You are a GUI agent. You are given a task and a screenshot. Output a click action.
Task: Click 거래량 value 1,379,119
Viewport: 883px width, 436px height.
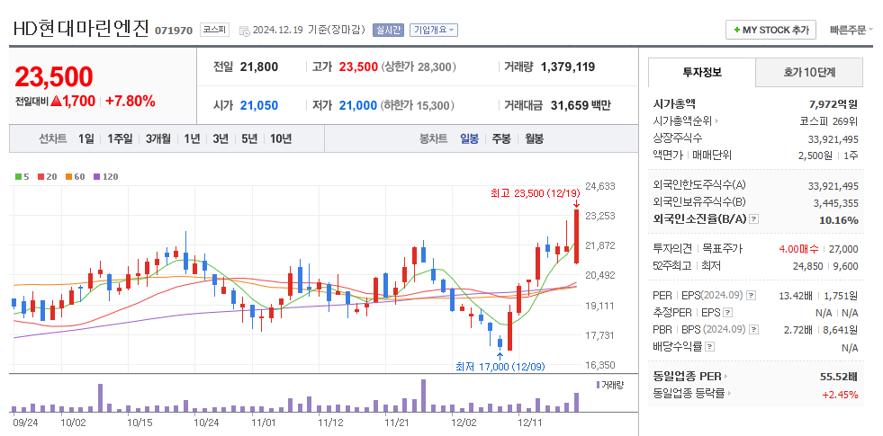coord(568,67)
